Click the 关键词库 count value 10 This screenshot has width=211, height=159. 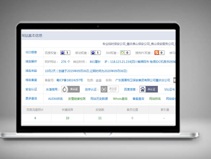(67, 118)
